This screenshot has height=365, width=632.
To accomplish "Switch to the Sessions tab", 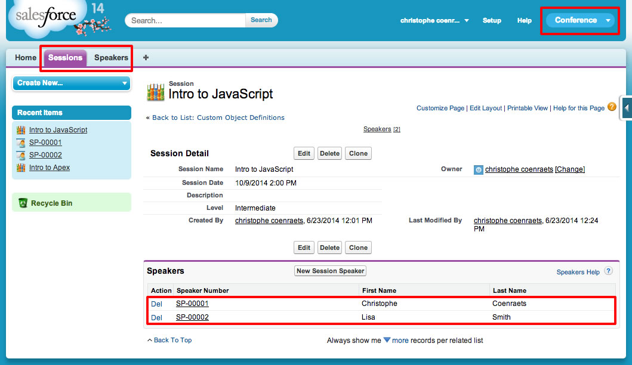I will click(65, 58).
